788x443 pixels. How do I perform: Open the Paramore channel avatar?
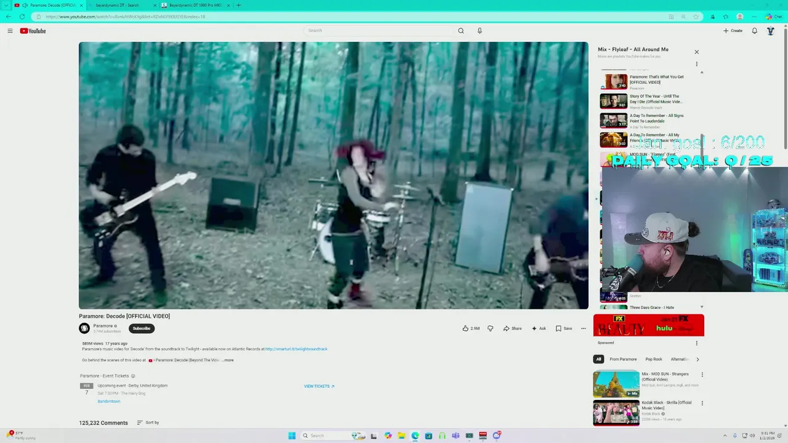84,329
